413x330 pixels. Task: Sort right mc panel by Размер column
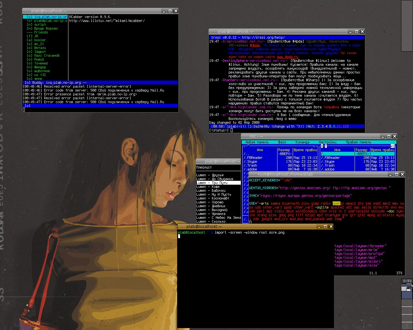361,150
